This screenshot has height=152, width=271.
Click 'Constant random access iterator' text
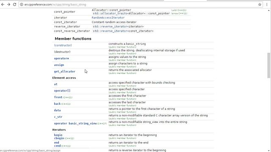click(114, 22)
